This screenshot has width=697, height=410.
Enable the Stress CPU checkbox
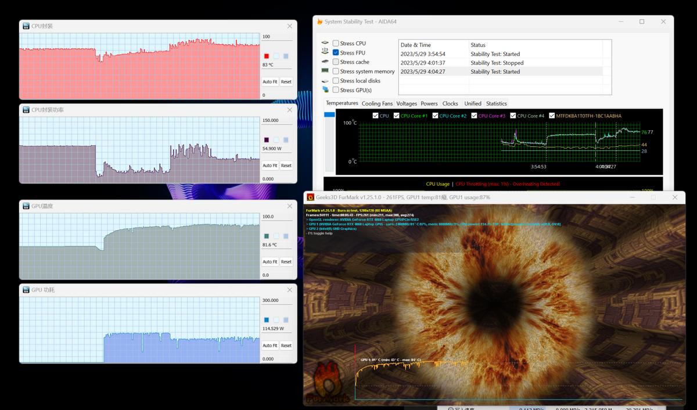pyautogui.click(x=336, y=44)
